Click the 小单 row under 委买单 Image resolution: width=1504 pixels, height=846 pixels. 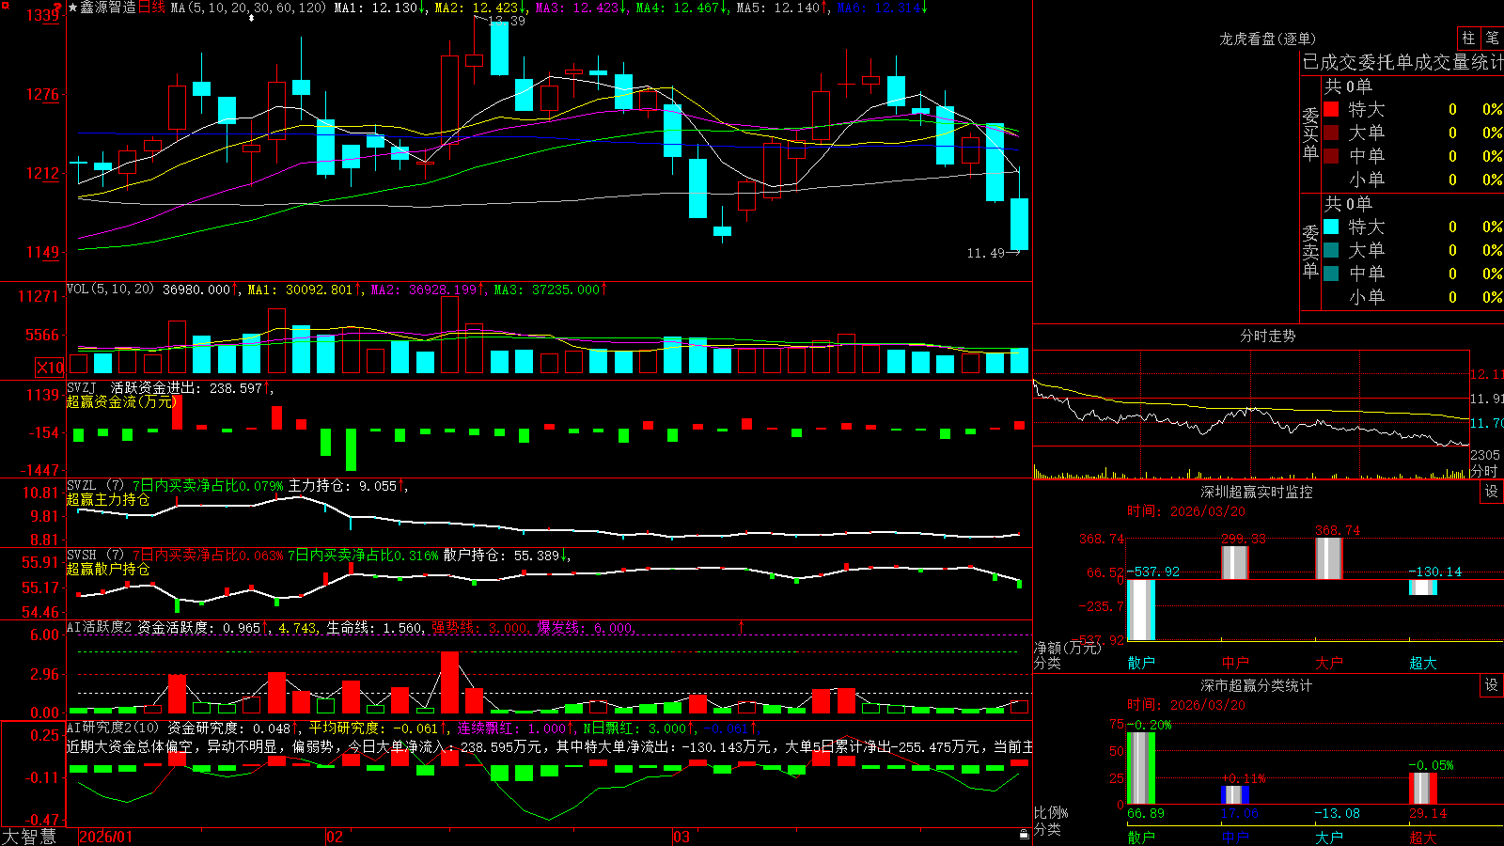click(1413, 180)
